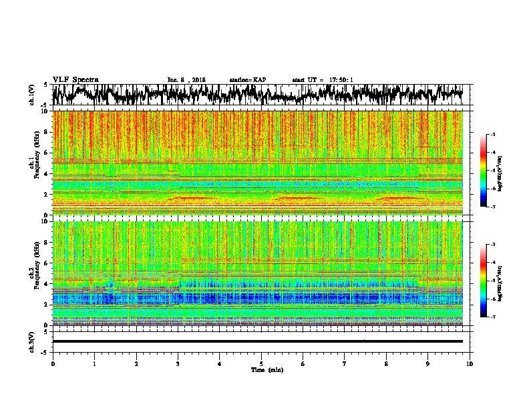Click the "ch.3(V)" axis label
The width and height of the screenshot is (529, 408).
point(32,342)
